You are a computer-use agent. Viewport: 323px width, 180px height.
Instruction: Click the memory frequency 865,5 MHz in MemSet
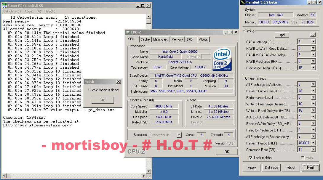pos(280,22)
